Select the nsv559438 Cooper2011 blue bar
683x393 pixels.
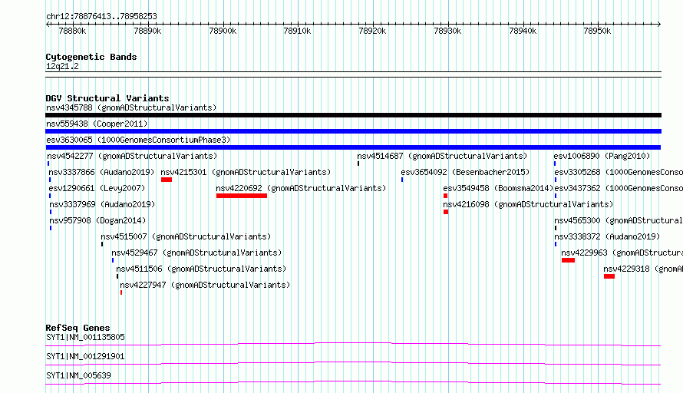353,131
